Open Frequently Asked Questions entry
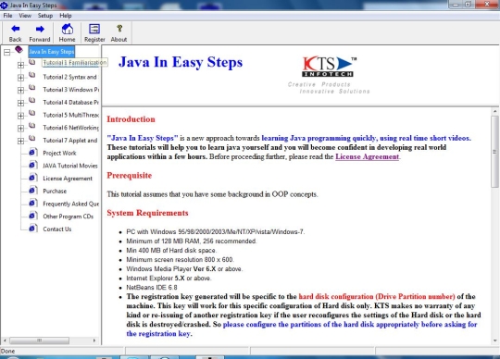Image resolution: width=500 pixels, height=359 pixels. coord(70,204)
